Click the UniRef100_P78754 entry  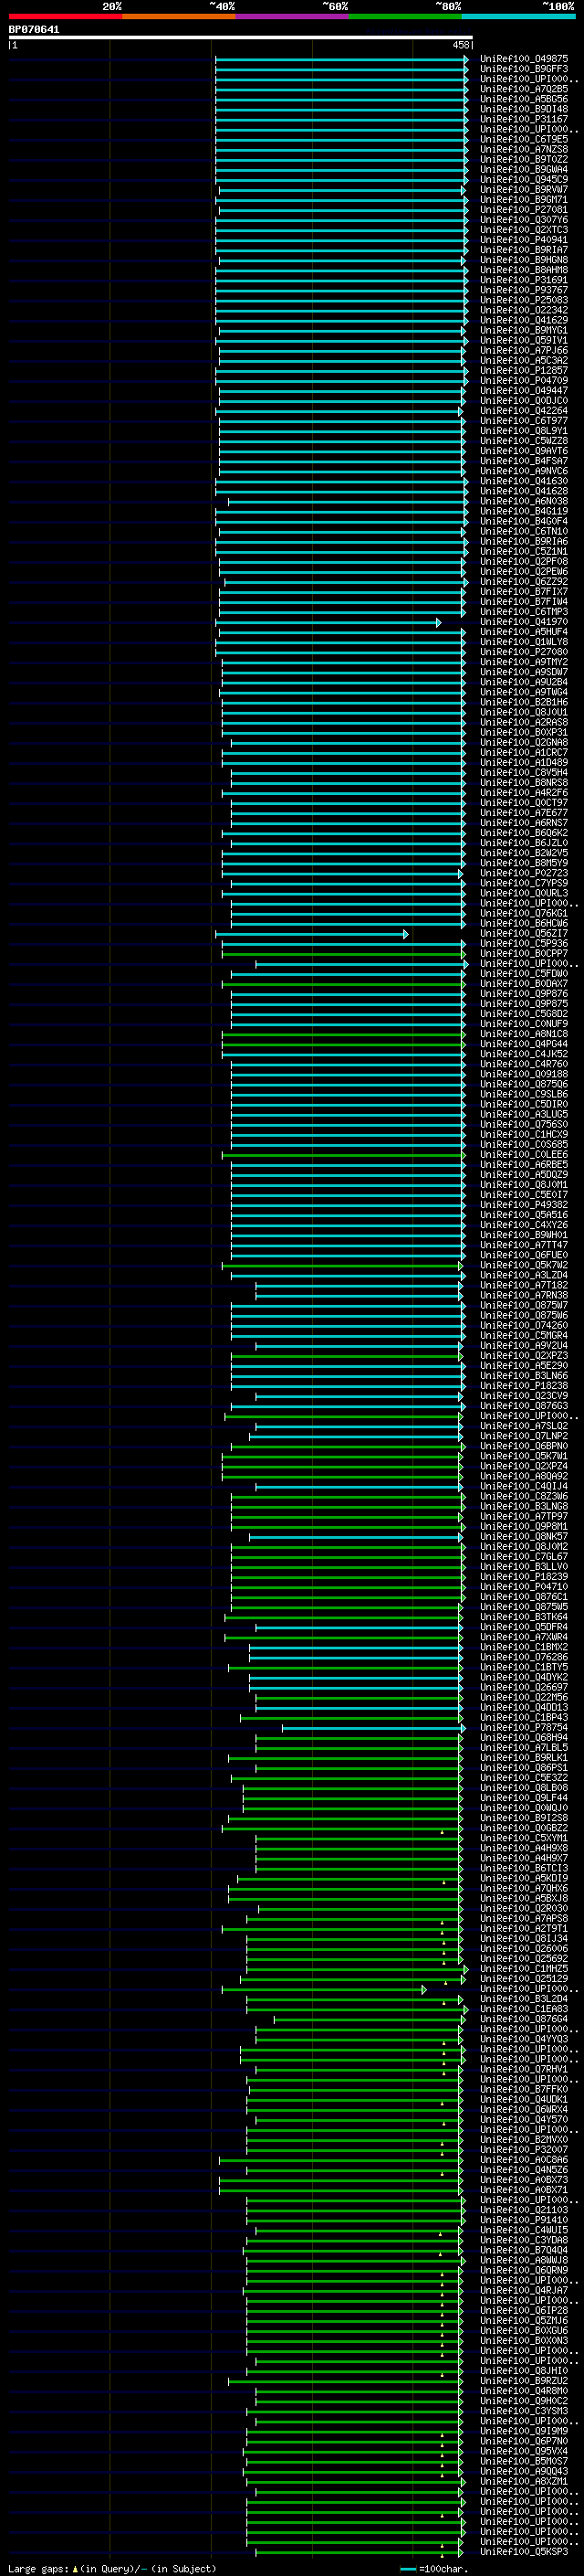point(524,1728)
